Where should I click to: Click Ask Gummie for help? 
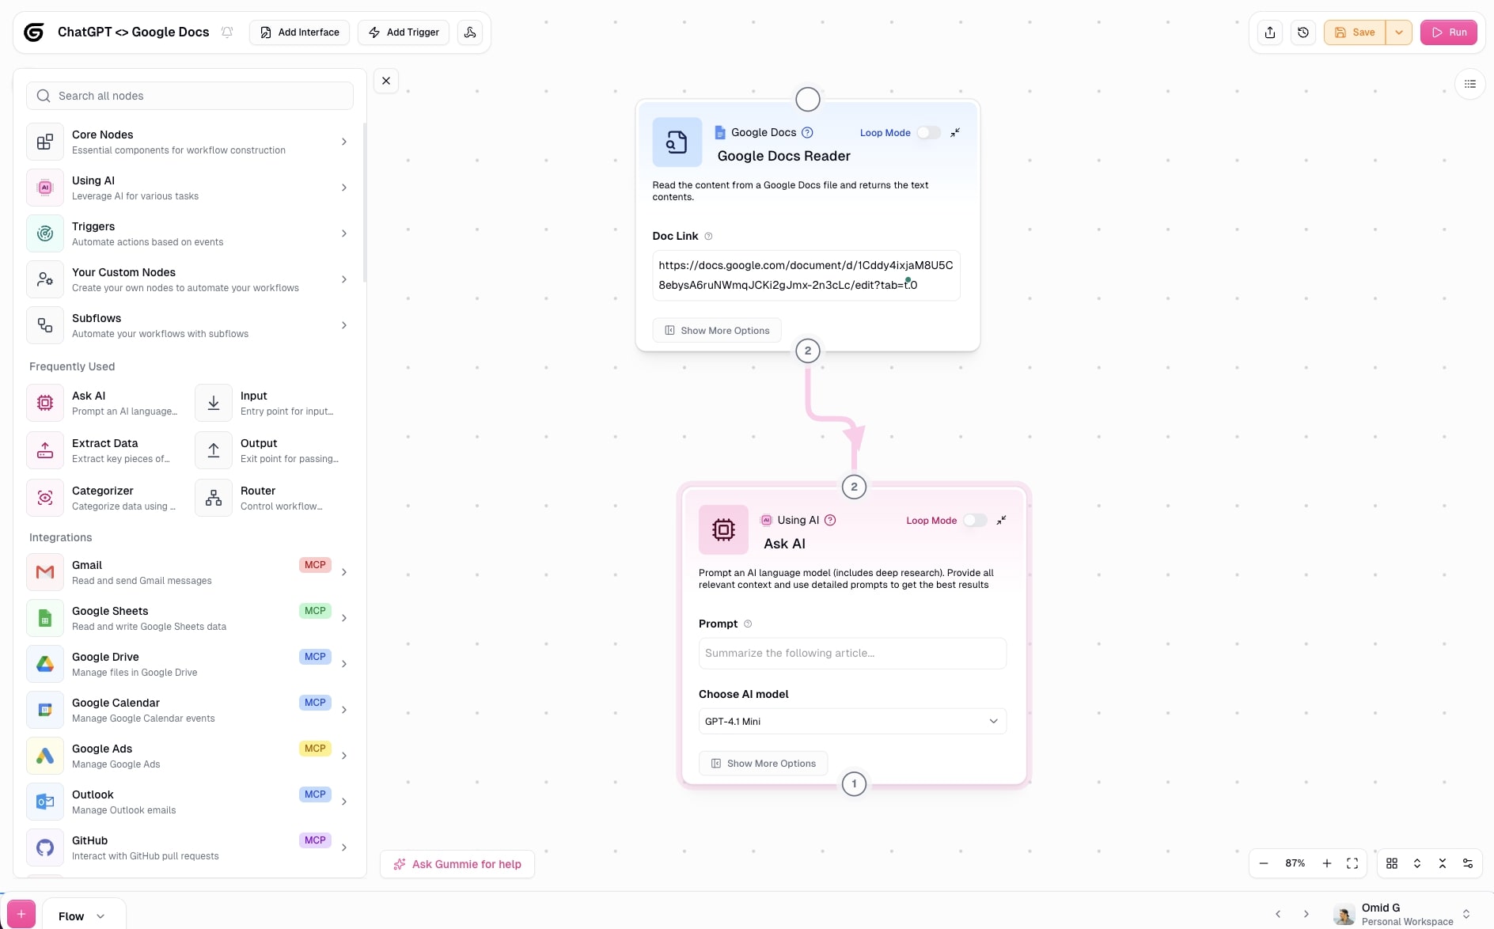coord(457,863)
